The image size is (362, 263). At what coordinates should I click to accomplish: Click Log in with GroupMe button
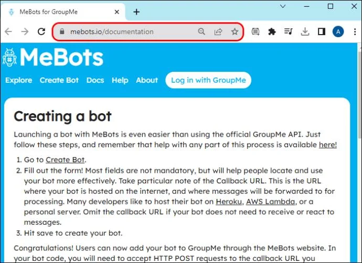point(208,80)
